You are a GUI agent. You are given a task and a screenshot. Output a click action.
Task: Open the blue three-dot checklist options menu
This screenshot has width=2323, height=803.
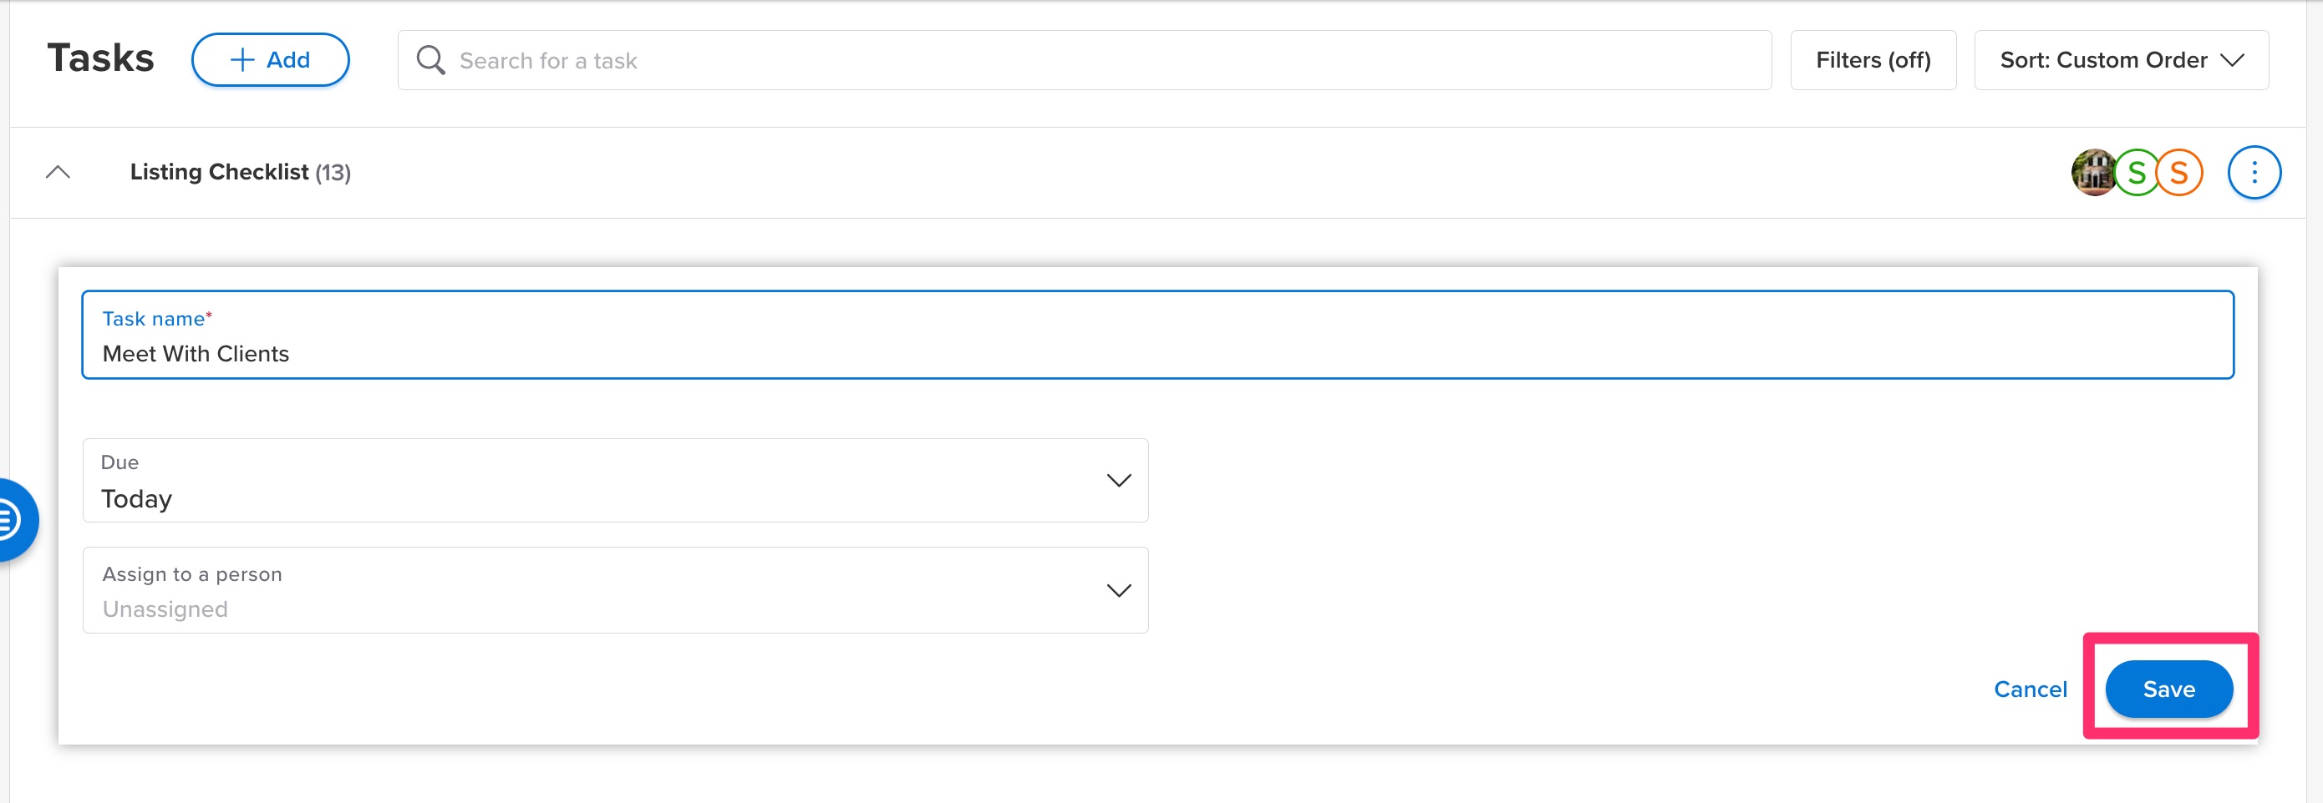(2254, 172)
